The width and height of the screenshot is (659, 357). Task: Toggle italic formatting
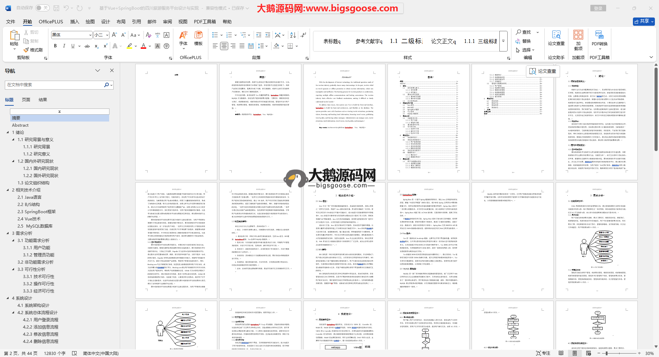[x=64, y=46]
